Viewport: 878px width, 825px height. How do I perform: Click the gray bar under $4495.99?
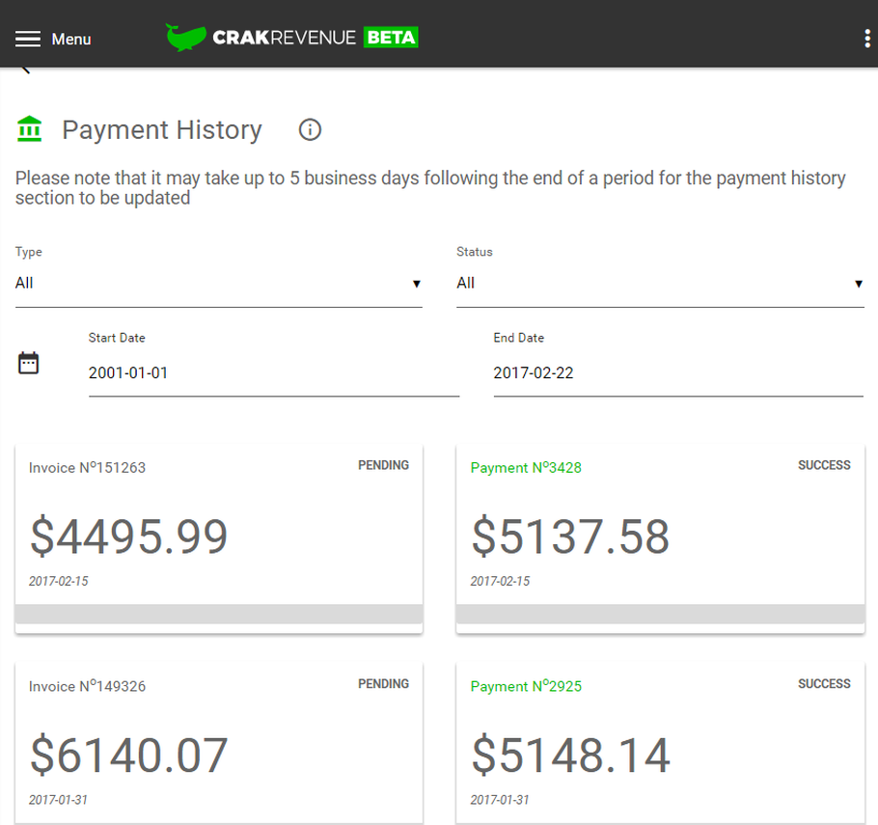(x=218, y=615)
